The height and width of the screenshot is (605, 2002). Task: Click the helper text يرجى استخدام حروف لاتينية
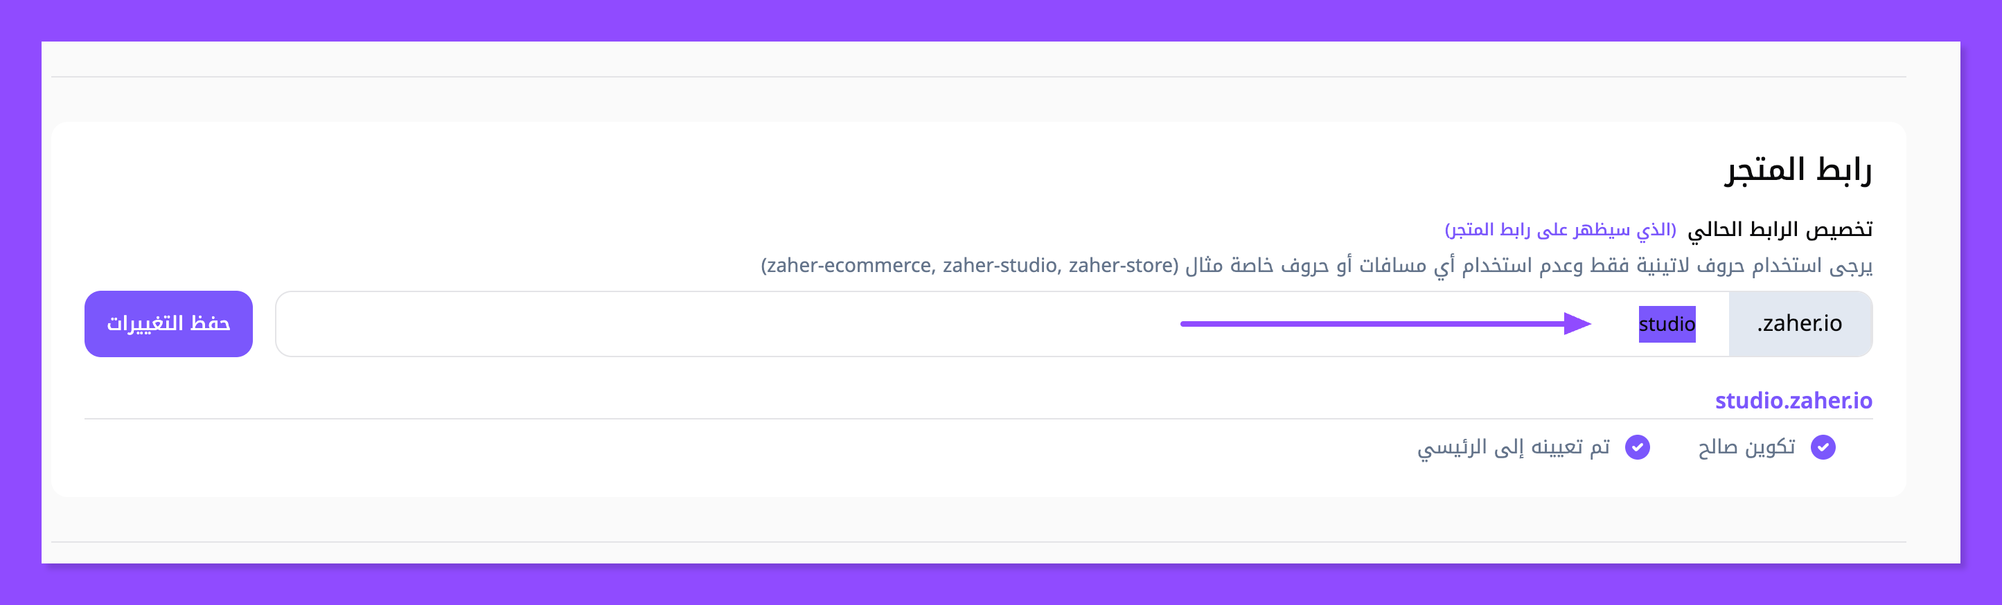point(1710,266)
